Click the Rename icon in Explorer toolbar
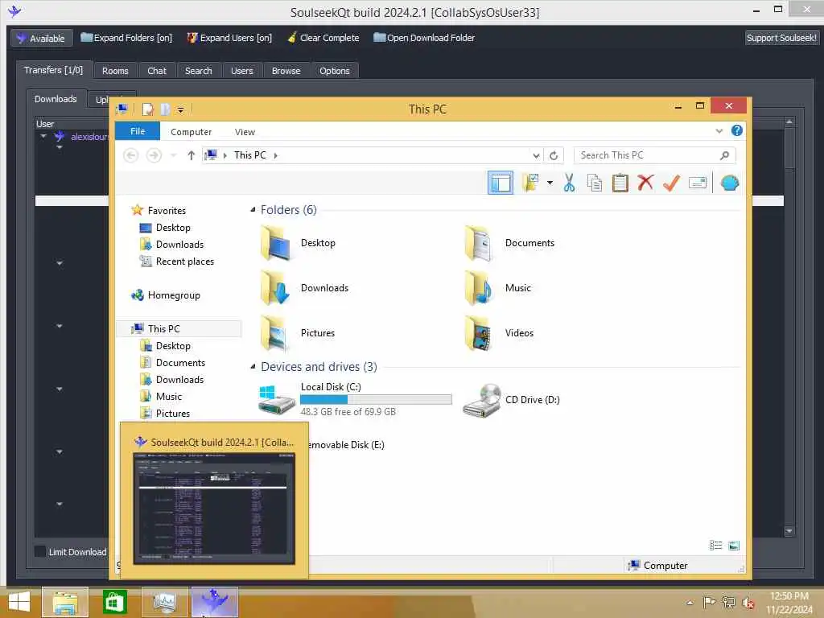 coord(698,183)
